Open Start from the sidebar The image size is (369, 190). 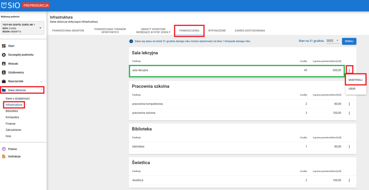pos(11,46)
